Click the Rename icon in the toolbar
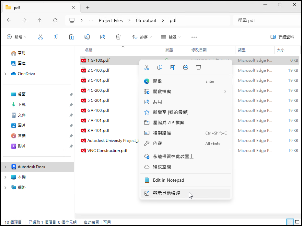 coord(87,37)
